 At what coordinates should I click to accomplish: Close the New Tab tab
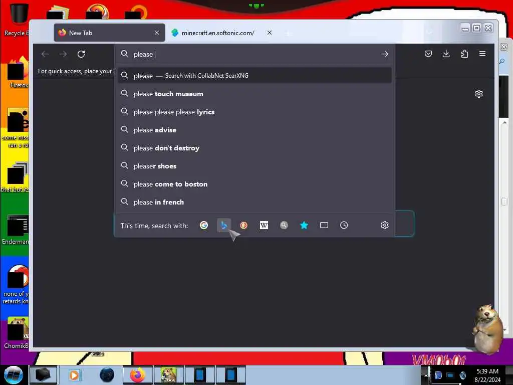[x=157, y=33]
